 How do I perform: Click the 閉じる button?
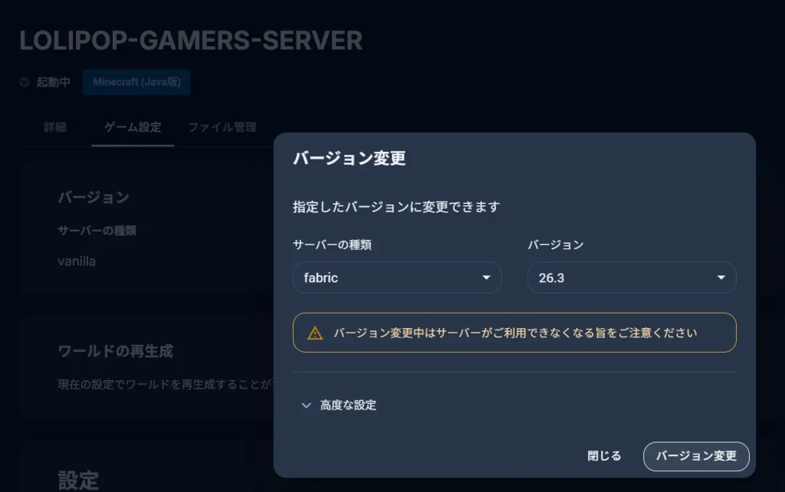coord(604,456)
